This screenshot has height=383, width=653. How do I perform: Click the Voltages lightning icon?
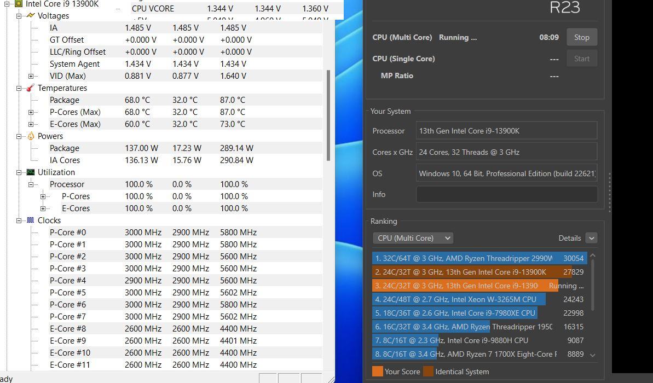pos(31,15)
